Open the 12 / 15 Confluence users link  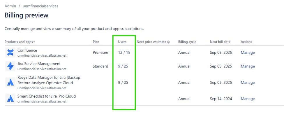pos(124,53)
